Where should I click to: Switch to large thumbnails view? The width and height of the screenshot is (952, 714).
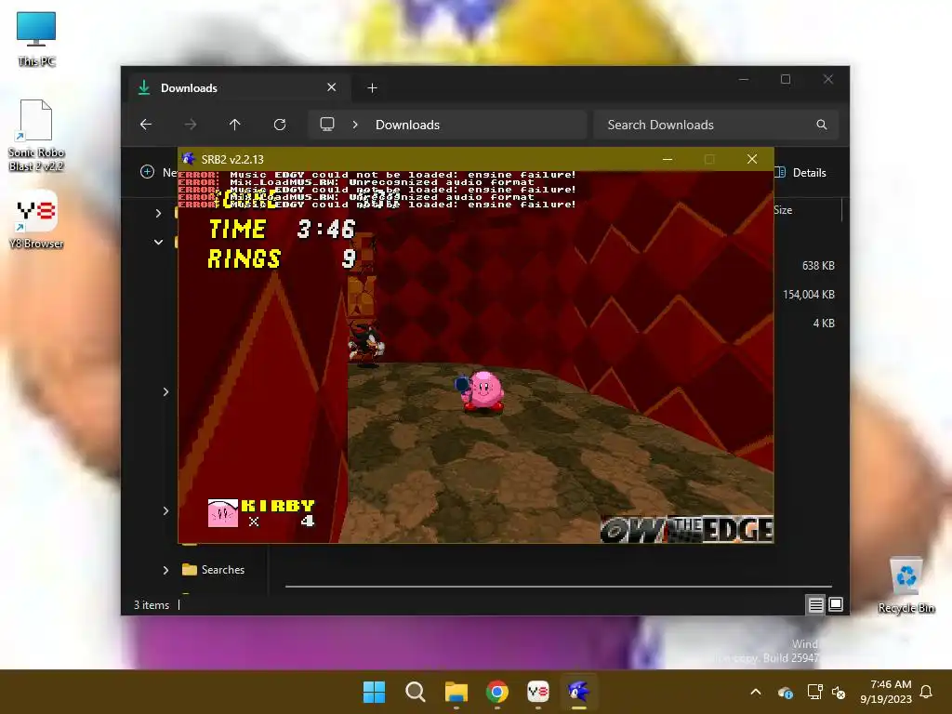[836, 604]
